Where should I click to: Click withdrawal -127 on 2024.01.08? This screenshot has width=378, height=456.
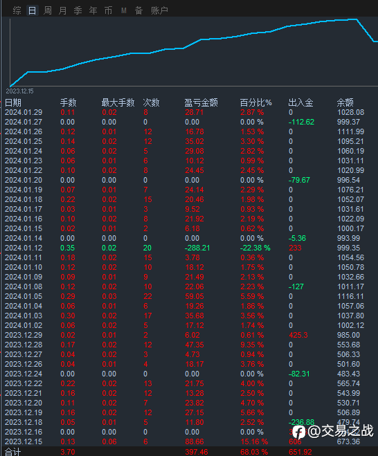pos(296,286)
